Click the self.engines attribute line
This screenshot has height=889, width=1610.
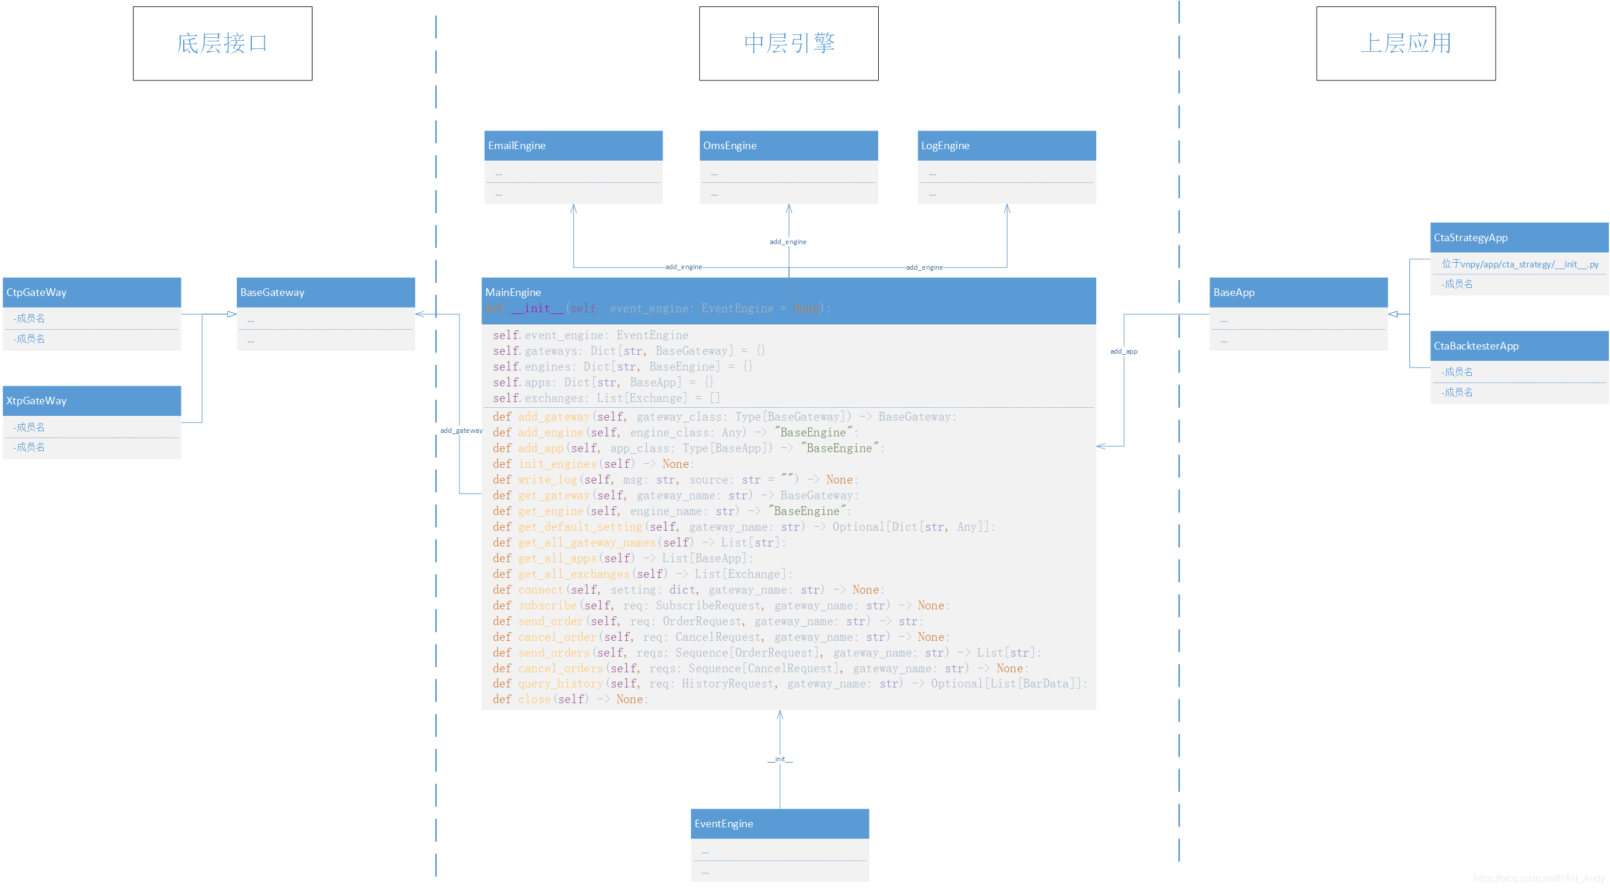[623, 366]
